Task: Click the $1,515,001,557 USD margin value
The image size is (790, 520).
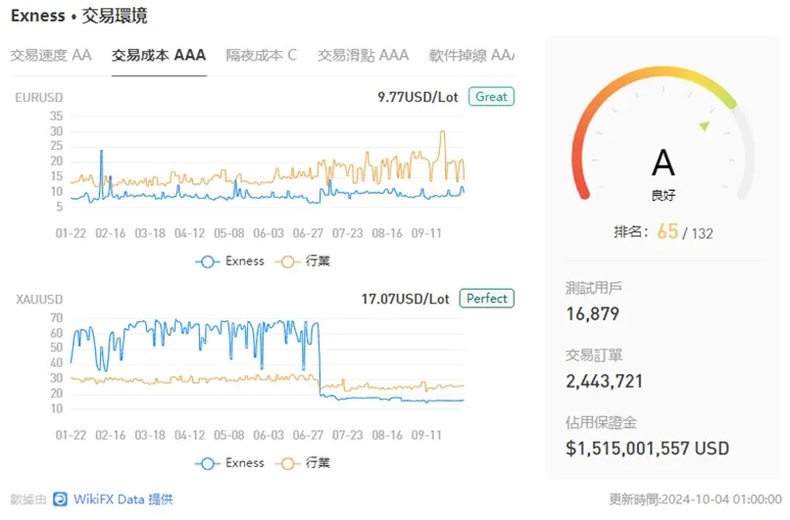Action: [648, 449]
